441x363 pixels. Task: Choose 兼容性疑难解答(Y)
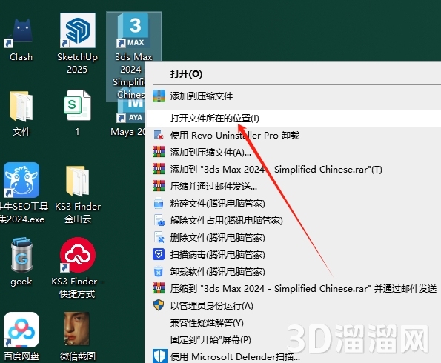coord(294,322)
